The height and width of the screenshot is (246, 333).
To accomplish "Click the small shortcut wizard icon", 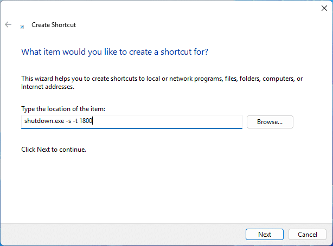I will click(x=22, y=27).
